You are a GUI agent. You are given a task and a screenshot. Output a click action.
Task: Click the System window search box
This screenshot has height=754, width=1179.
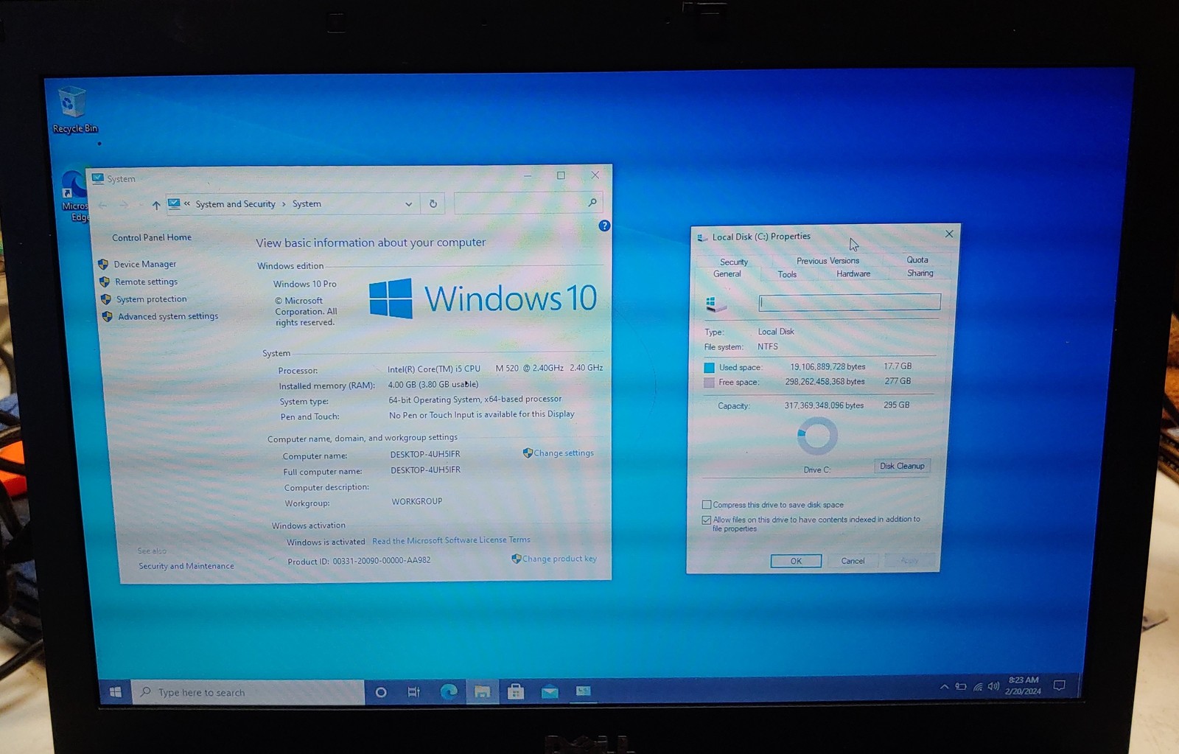pos(528,203)
